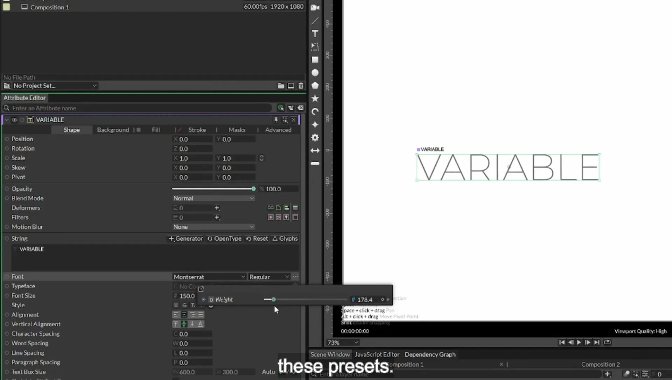The width and height of the screenshot is (672, 380).
Task: Collapse the VARIABLE layer attributes
Action: [7, 120]
